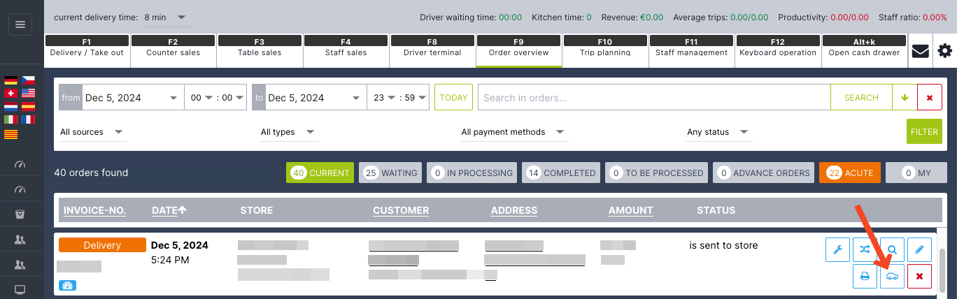
Task: Toggle the hamburger sidebar menu
Action: pos(20,24)
